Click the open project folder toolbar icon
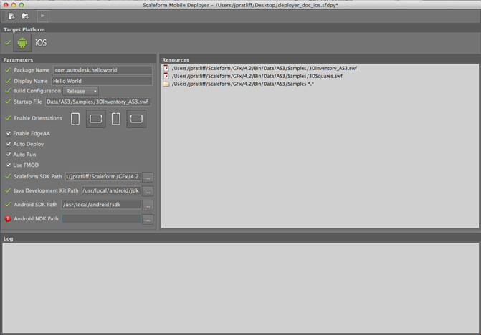The width and height of the screenshot is (481, 335). [25, 16]
